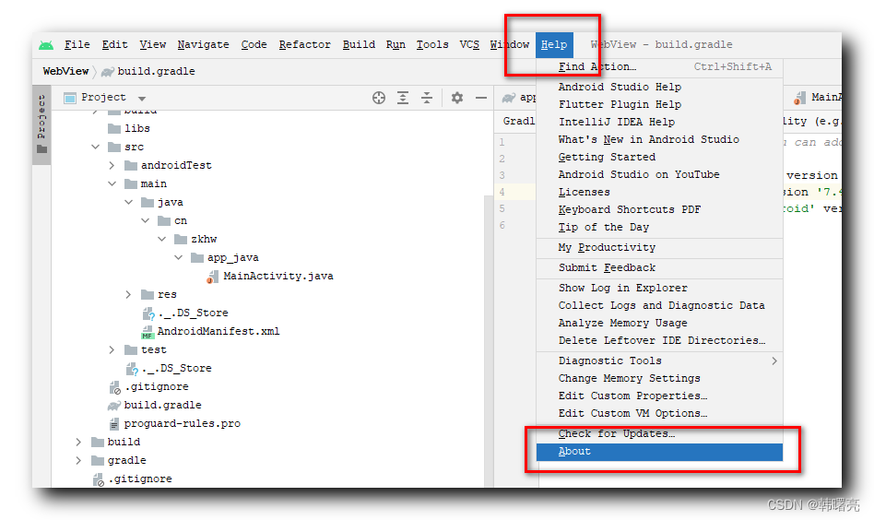Open the Diagnostic Tools submenu arrow

coord(774,361)
